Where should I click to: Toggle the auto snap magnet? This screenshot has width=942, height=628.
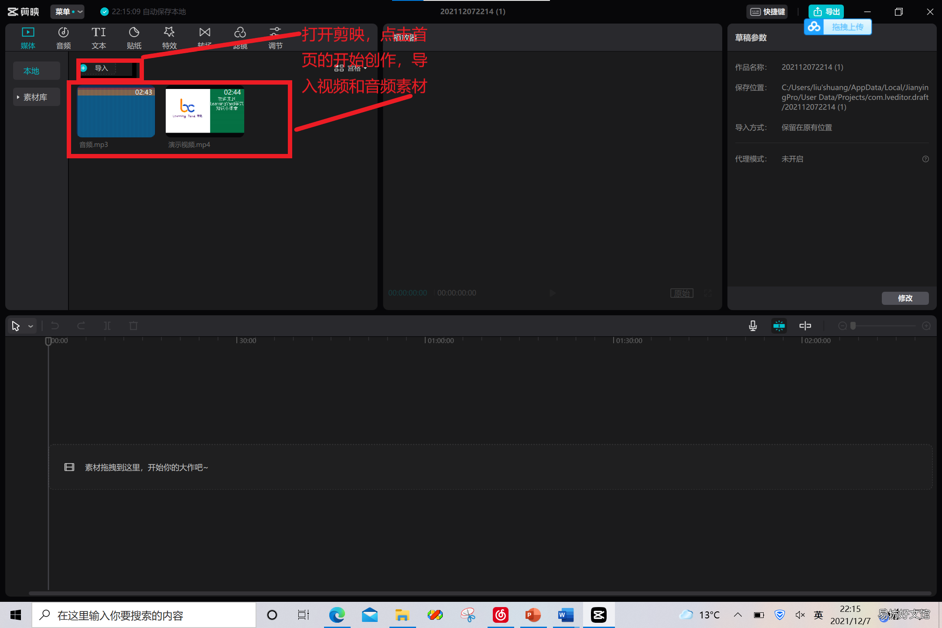tap(779, 326)
